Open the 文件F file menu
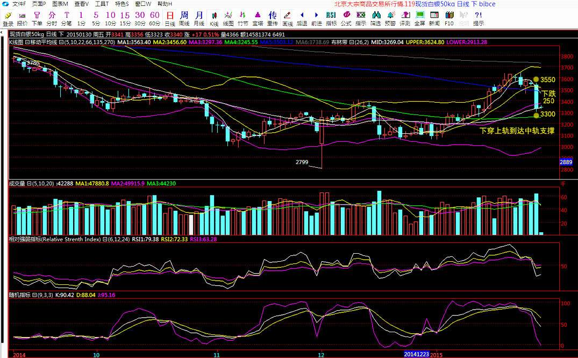 [x=19, y=4]
